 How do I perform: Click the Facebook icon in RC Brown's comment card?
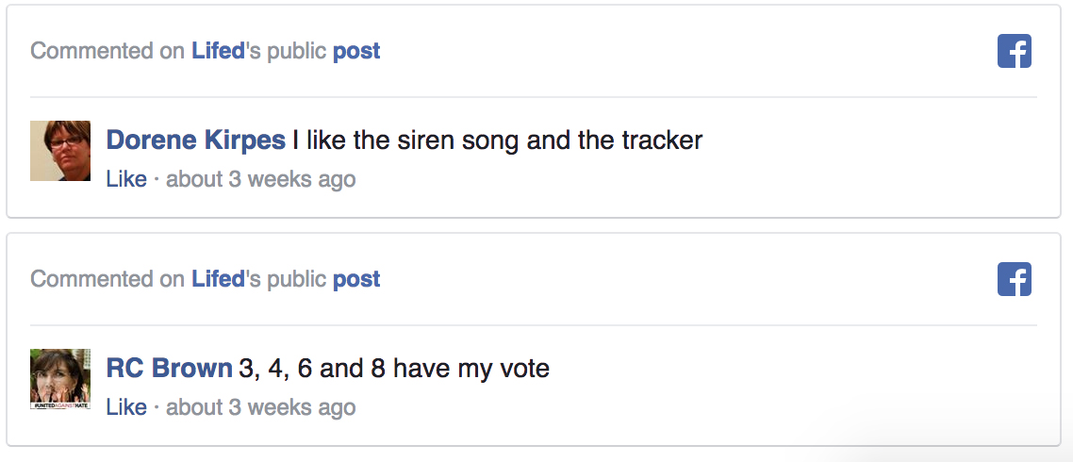[x=1015, y=279]
